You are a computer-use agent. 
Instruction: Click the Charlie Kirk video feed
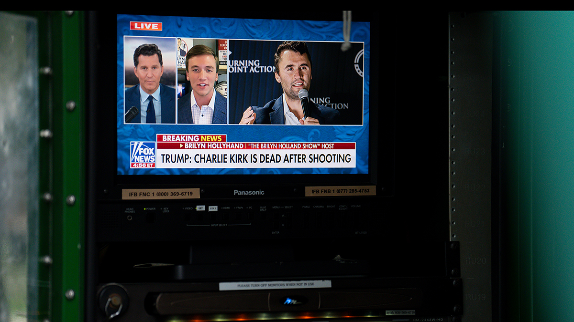[x=294, y=82]
